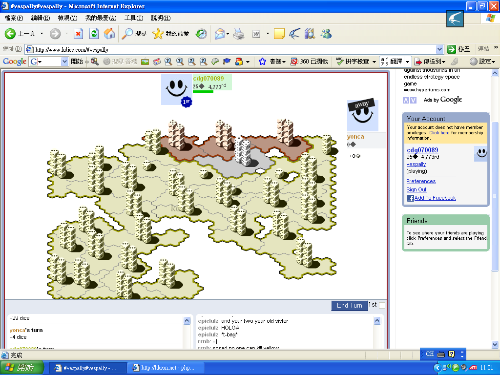Expand the Google search box dropdown
The image size is (500, 375).
64,62
